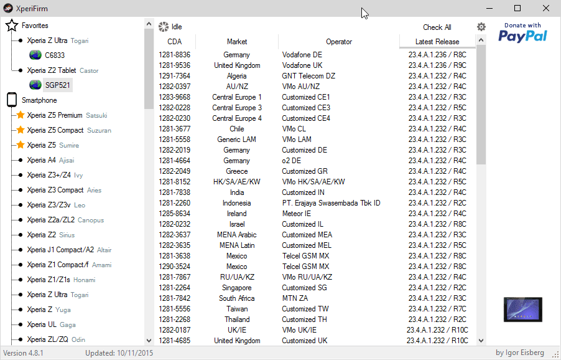Select Xperia A4 Ajisai in the tree
561x360 pixels.
tap(50, 160)
